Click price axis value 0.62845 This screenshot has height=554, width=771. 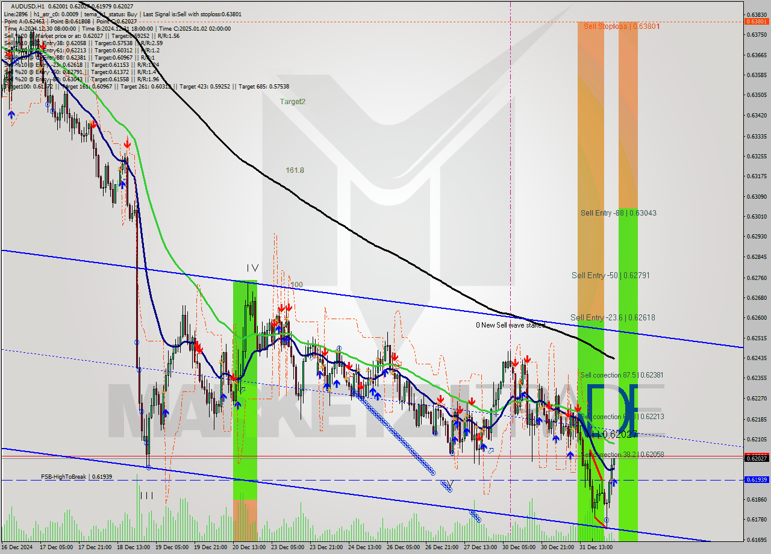click(757, 257)
